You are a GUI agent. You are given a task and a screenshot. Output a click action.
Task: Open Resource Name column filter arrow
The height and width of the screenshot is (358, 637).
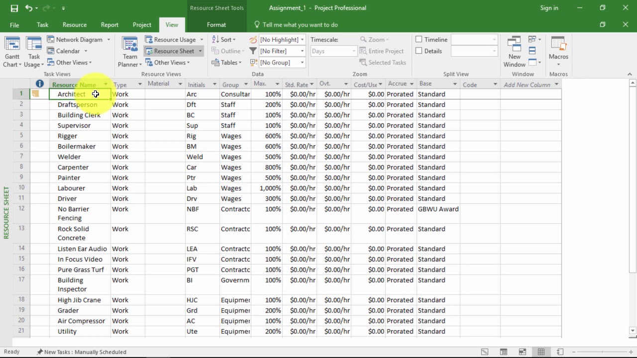(106, 84)
